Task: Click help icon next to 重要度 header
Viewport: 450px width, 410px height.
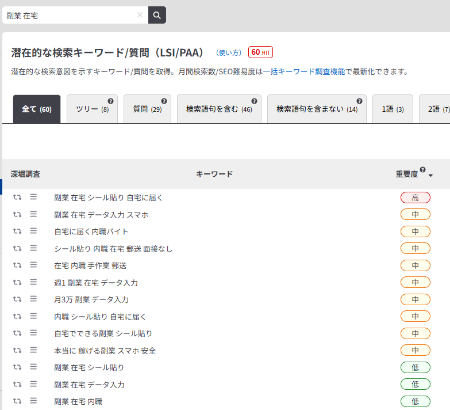Action: click(423, 170)
